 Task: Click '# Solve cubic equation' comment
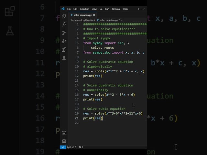pos(104,109)
